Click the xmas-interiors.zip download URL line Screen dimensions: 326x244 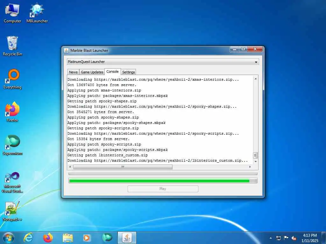pyautogui.click(x=153, y=79)
